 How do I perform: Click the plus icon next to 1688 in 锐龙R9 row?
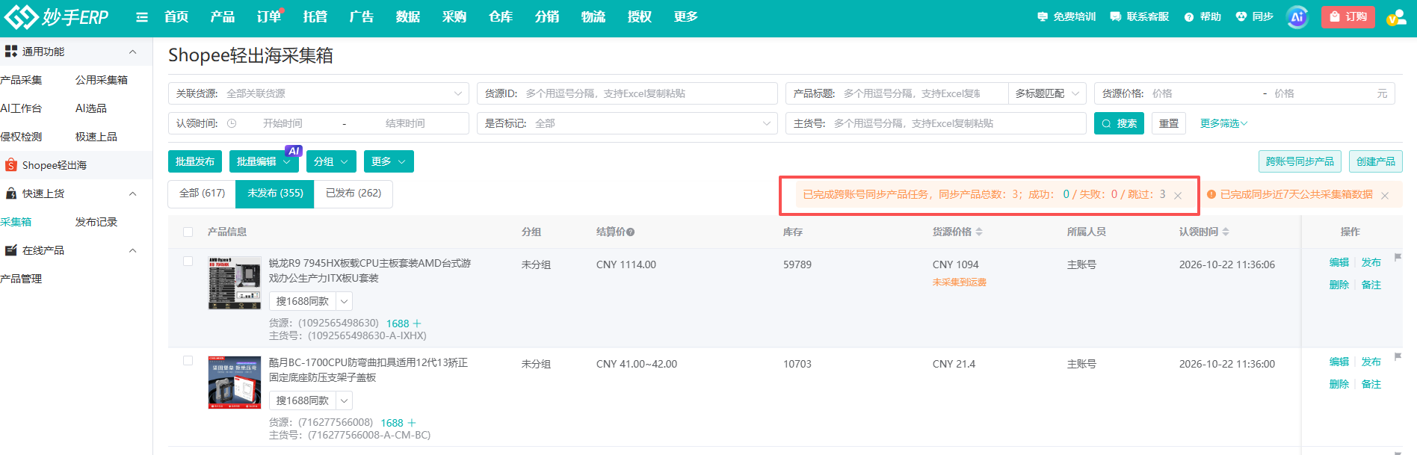(x=417, y=324)
